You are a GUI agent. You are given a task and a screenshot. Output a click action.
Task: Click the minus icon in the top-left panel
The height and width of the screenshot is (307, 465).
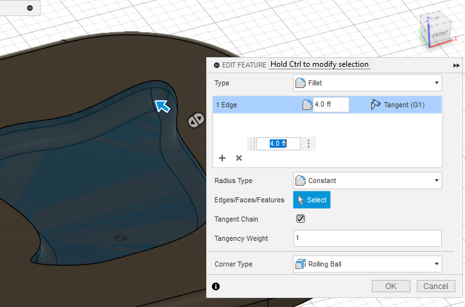30,8
